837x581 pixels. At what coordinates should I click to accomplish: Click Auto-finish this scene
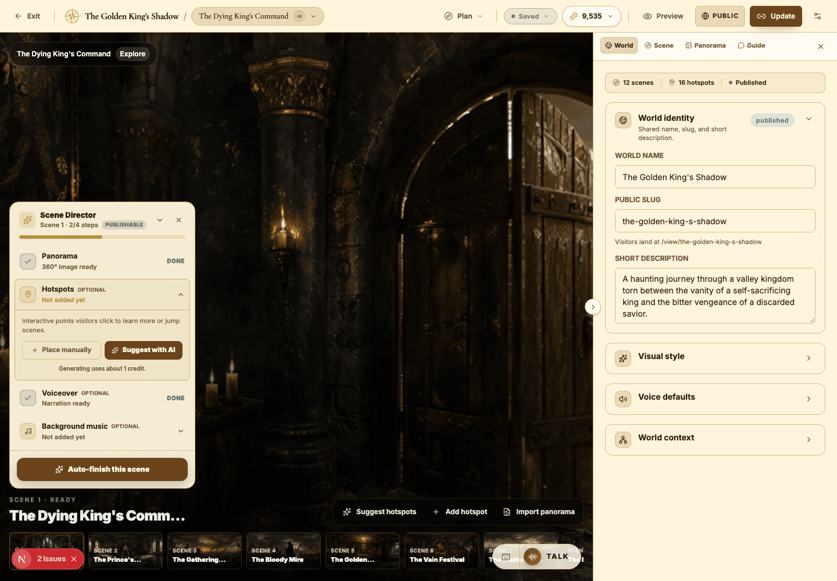click(x=102, y=469)
